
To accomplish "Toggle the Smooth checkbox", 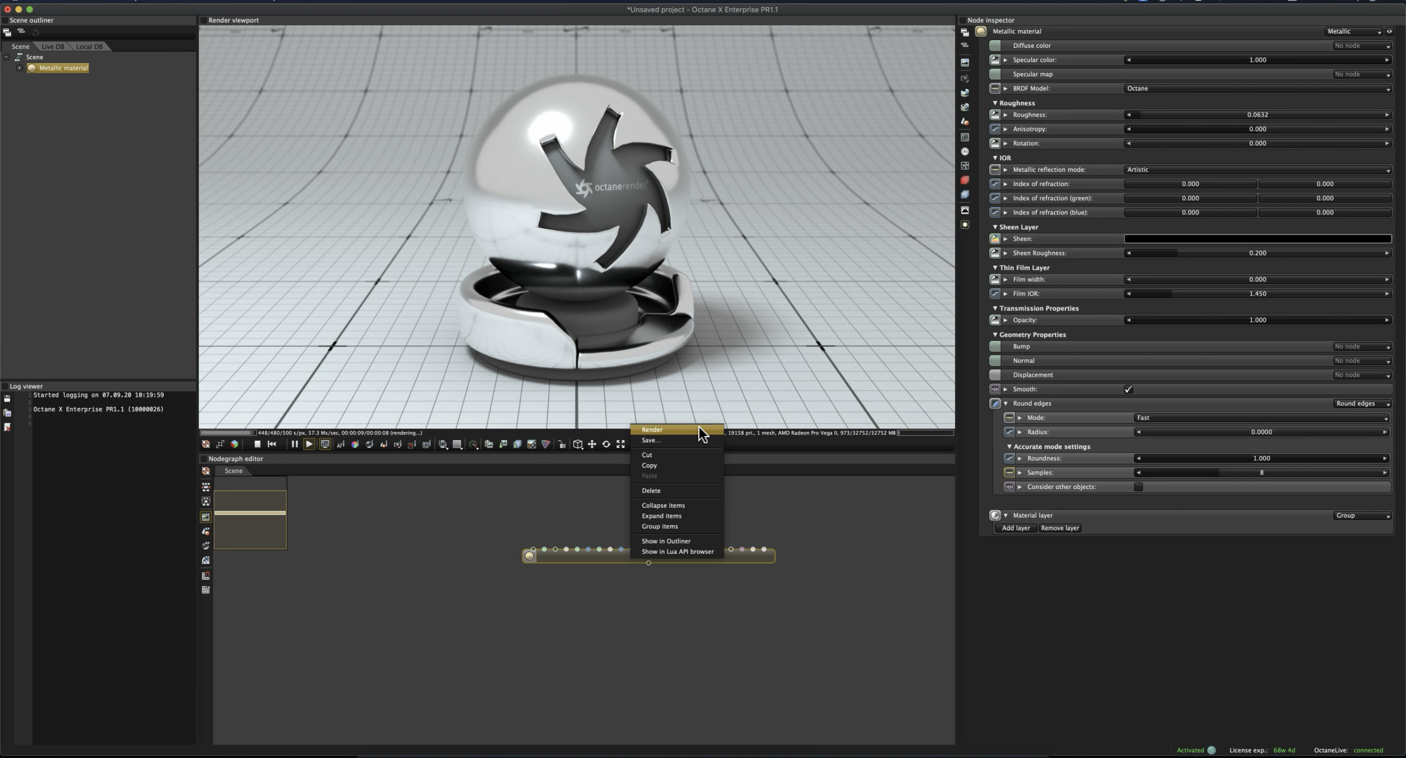I will tap(1128, 389).
